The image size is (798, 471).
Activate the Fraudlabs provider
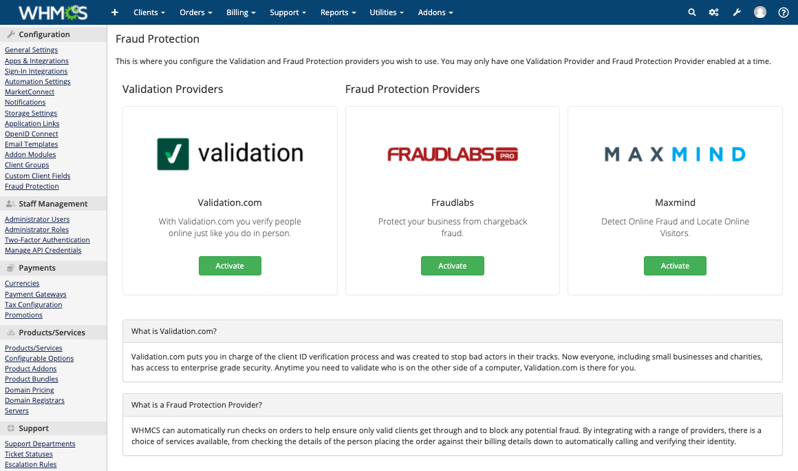coord(453,266)
